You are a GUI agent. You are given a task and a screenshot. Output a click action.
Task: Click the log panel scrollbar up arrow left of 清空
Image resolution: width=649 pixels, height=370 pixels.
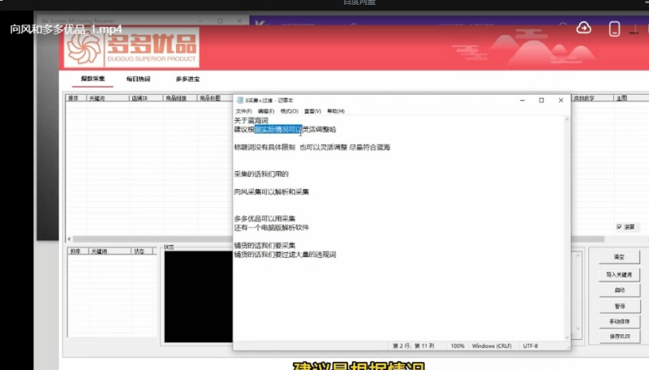coord(578,256)
